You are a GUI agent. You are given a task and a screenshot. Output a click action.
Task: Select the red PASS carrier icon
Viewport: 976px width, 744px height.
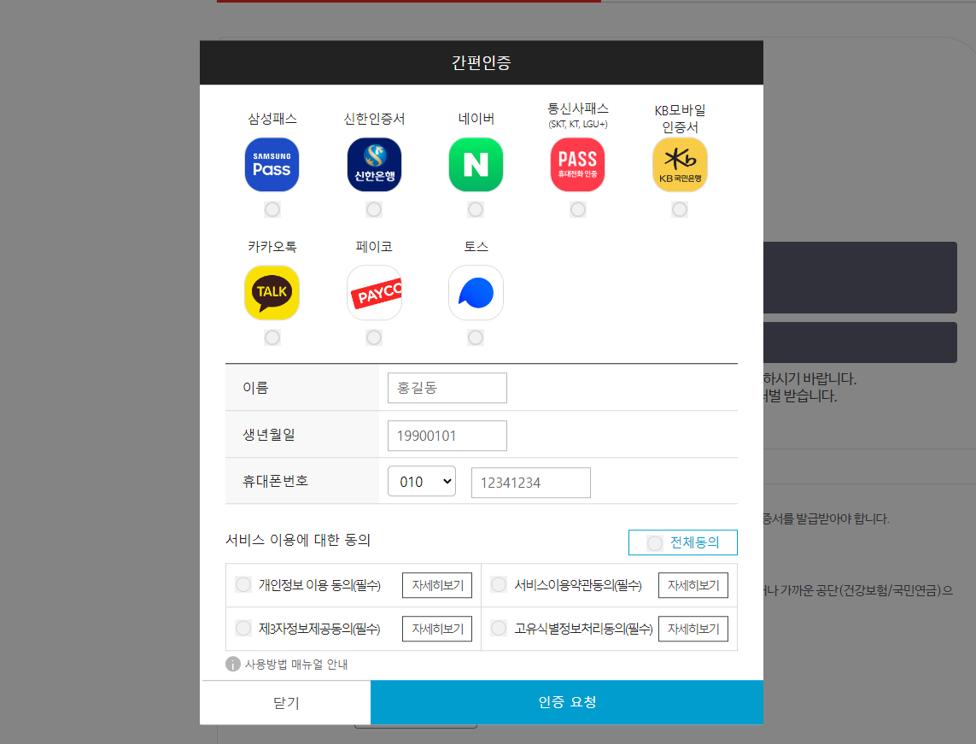click(577, 164)
